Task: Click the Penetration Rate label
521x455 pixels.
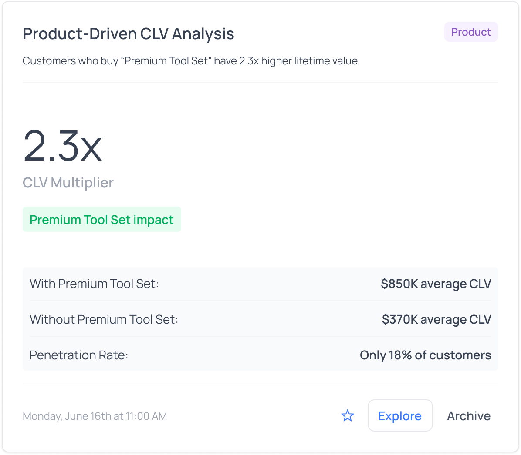Action: [x=79, y=355]
